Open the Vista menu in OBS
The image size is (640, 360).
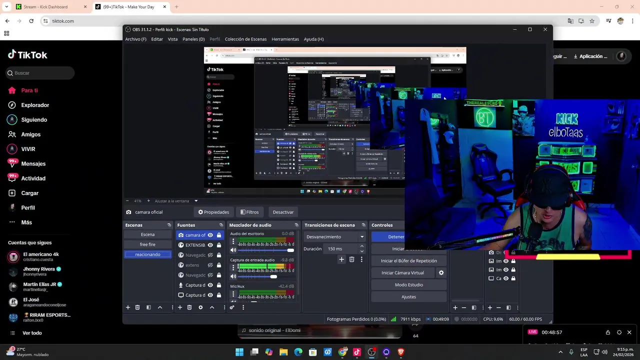172,39
